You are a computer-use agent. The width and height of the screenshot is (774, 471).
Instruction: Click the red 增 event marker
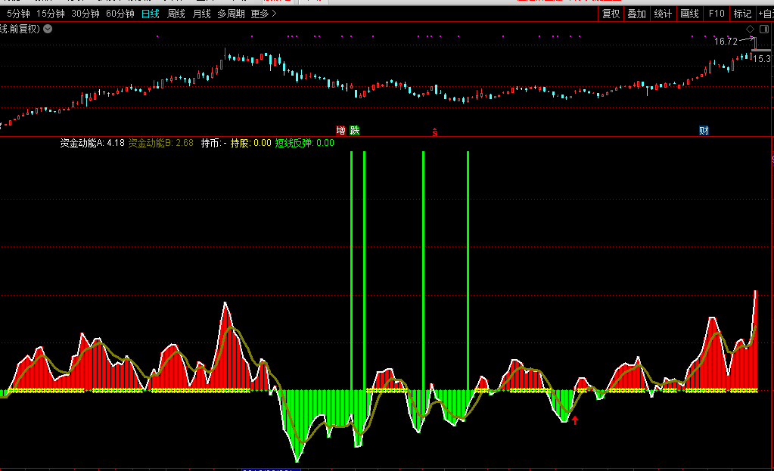(x=341, y=130)
